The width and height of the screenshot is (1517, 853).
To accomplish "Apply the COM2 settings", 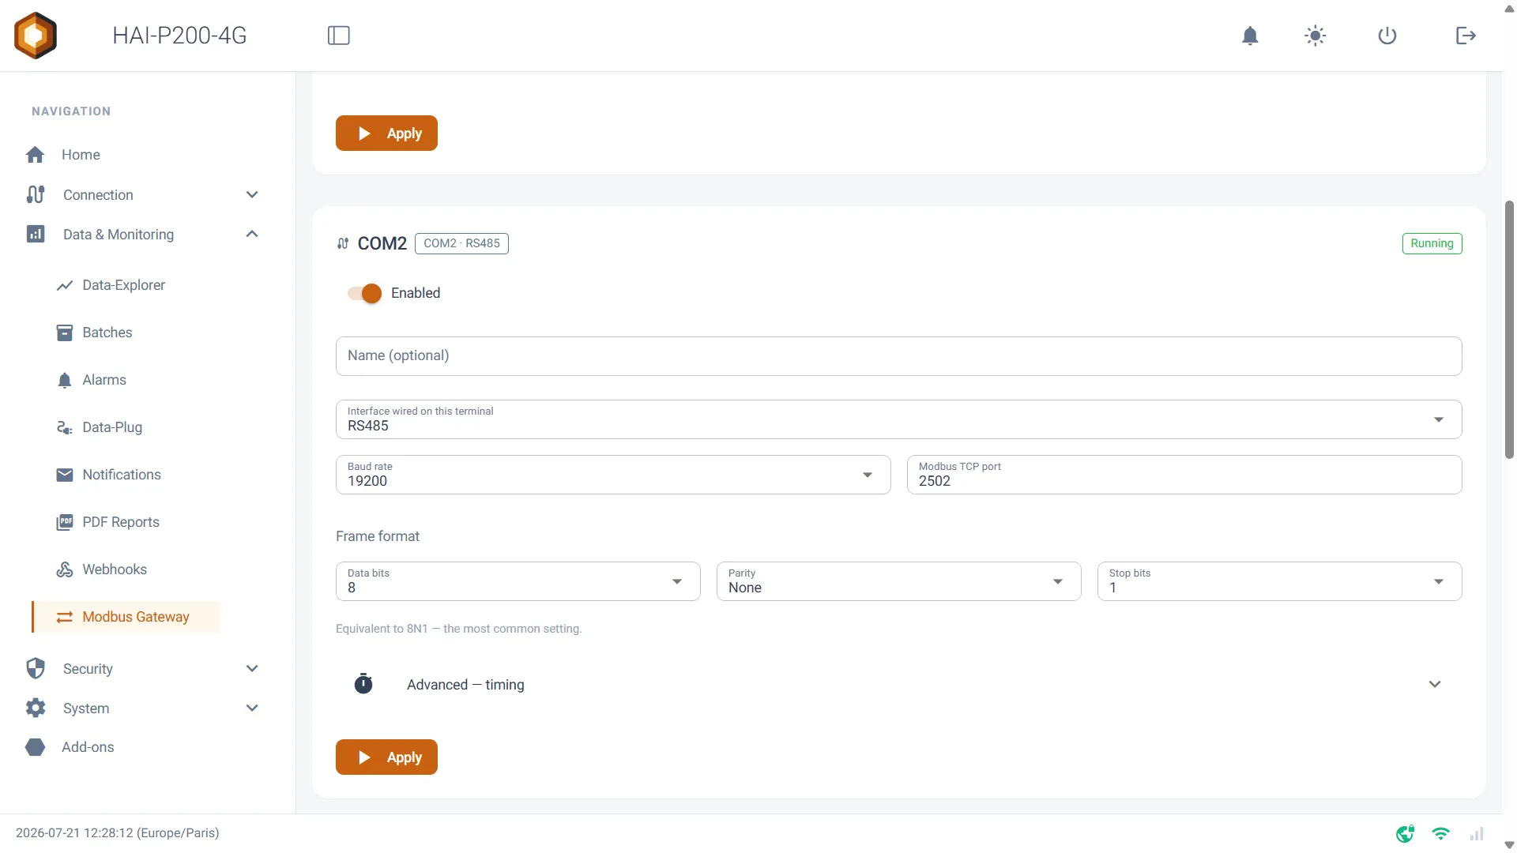I will pos(386,757).
